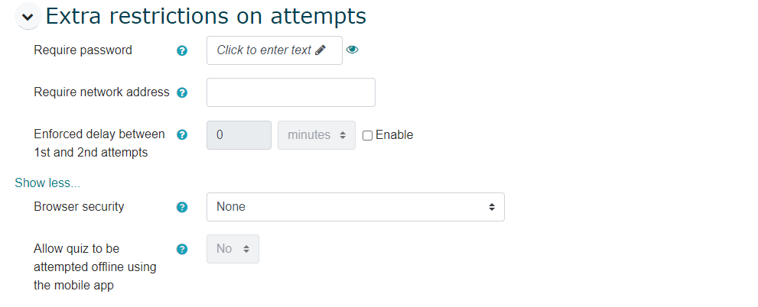Click the delay number field showing 0
The width and height of the screenshot is (758, 307).
tap(239, 135)
